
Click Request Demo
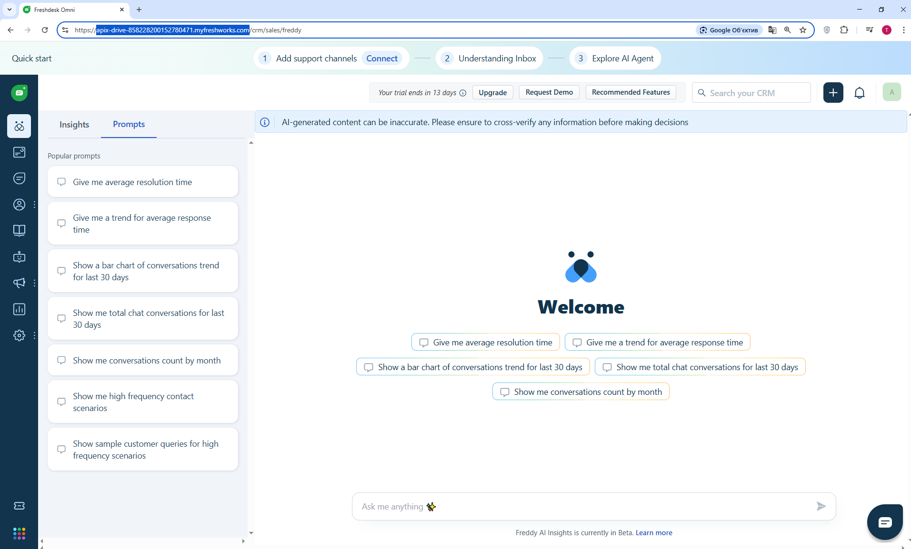(549, 92)
